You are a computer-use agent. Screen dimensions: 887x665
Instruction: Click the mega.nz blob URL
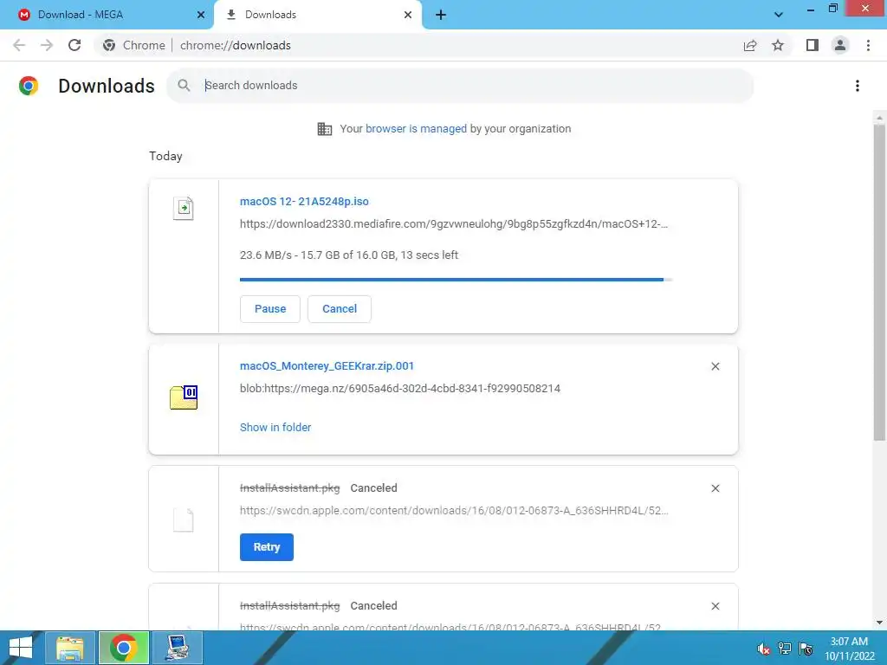[x=400, y=389]
